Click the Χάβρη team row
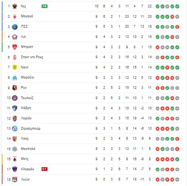The image size is (187, 186). coord(93,108)
